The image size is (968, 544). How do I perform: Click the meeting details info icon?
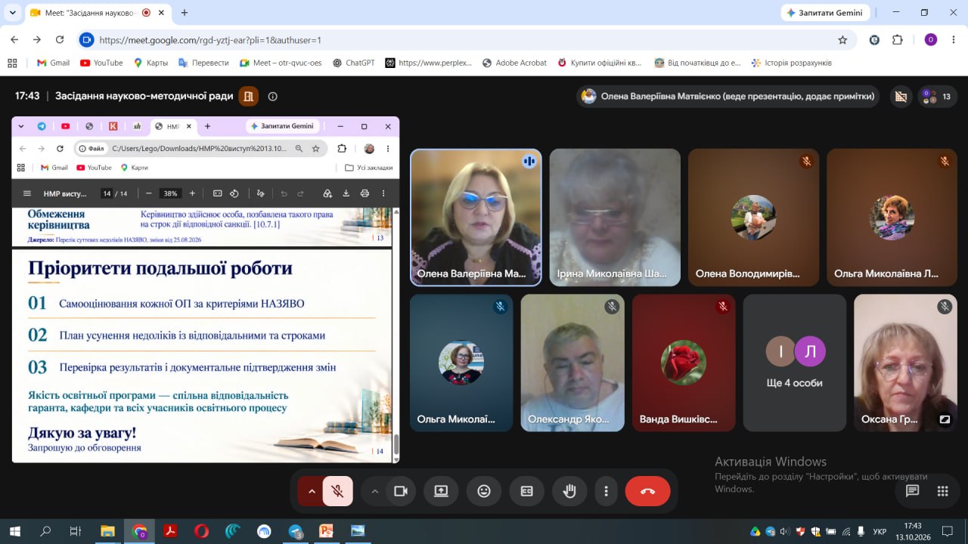[273, 96]
